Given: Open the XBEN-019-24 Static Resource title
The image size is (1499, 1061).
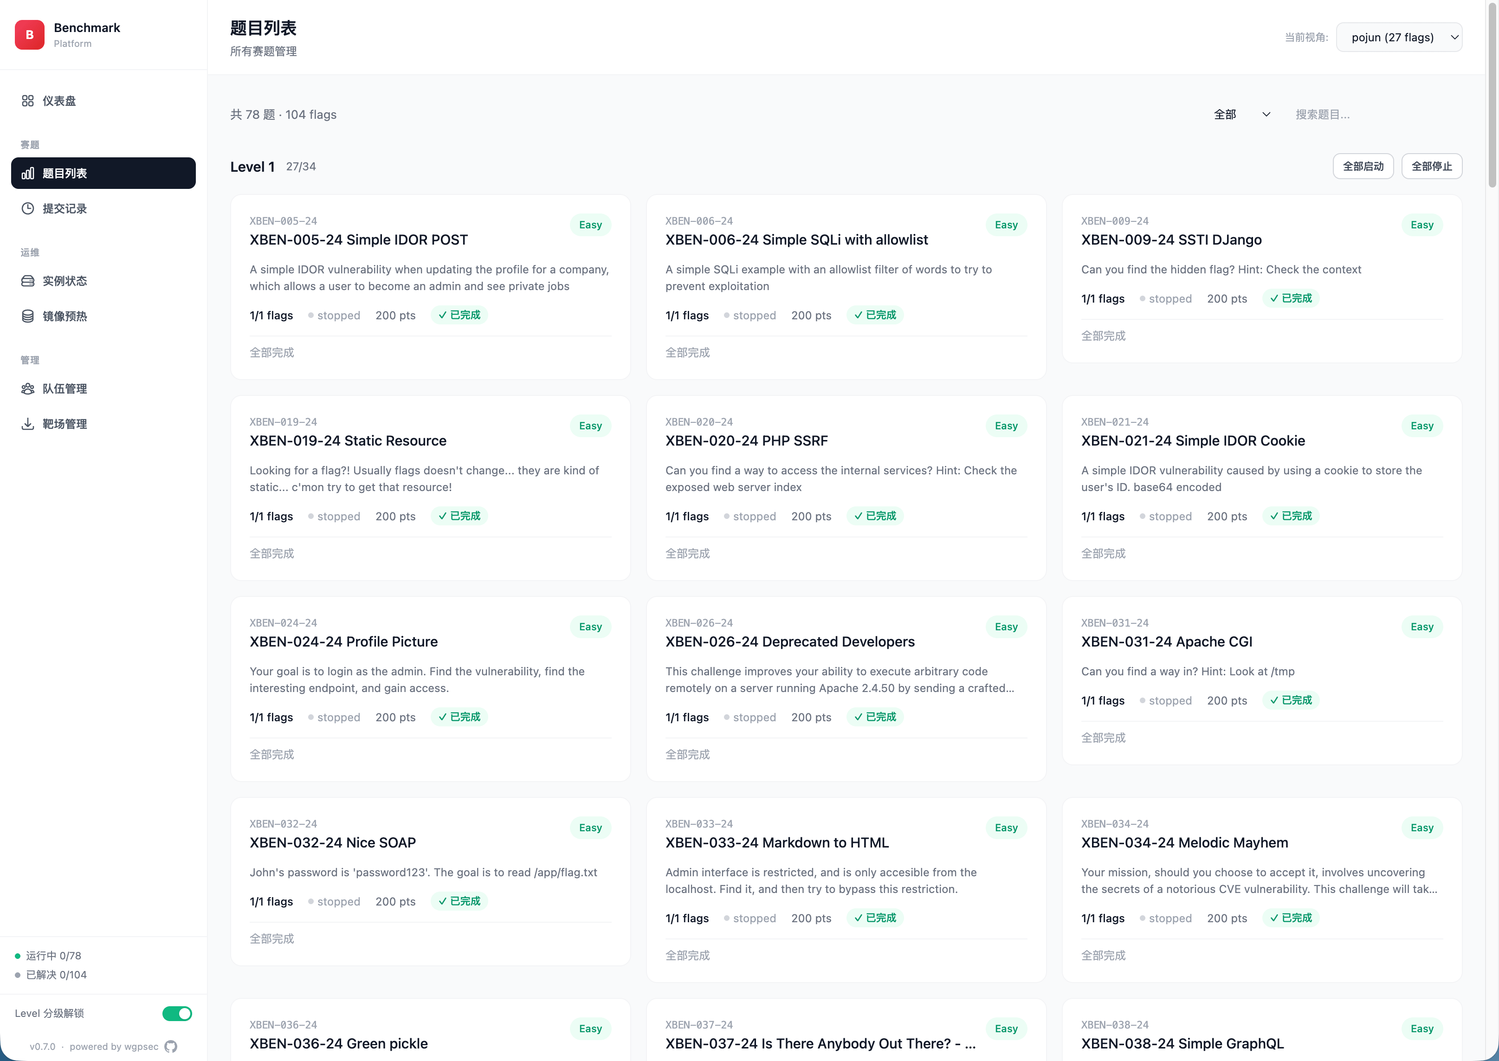Looking at the screenshot, I should coord(348,440).
